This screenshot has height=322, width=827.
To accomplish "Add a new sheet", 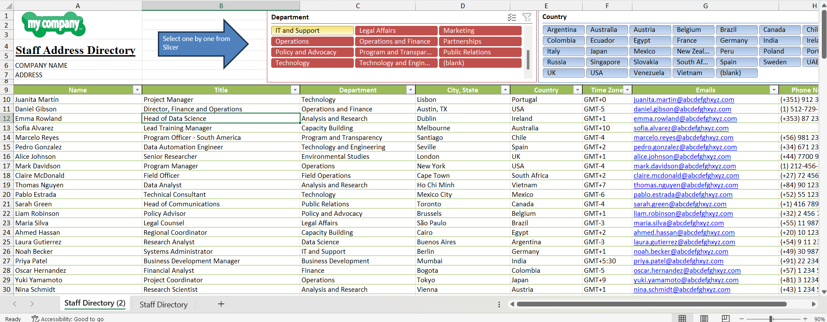I will tap(221, 304).
